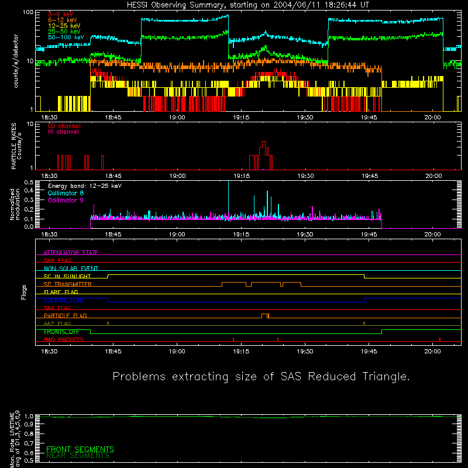Viewport: 468px width, 468px height.
Task: Click the PARTICLE_FLAG raised pulse
Action: pos(264,315)
